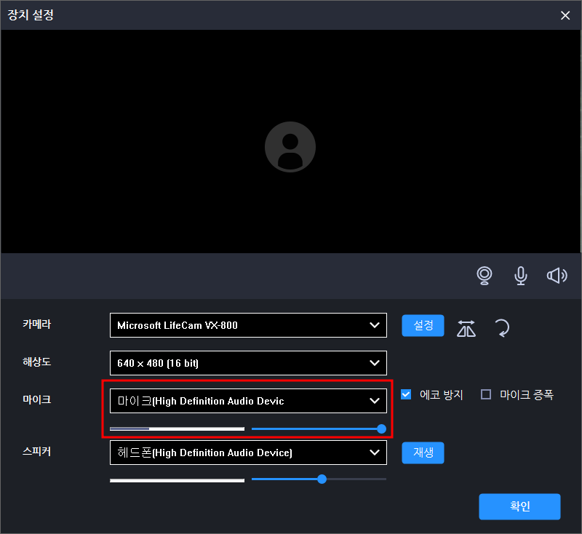Click the speaker volume slider handle
The image size is (582, 534).
coord(322,479)
